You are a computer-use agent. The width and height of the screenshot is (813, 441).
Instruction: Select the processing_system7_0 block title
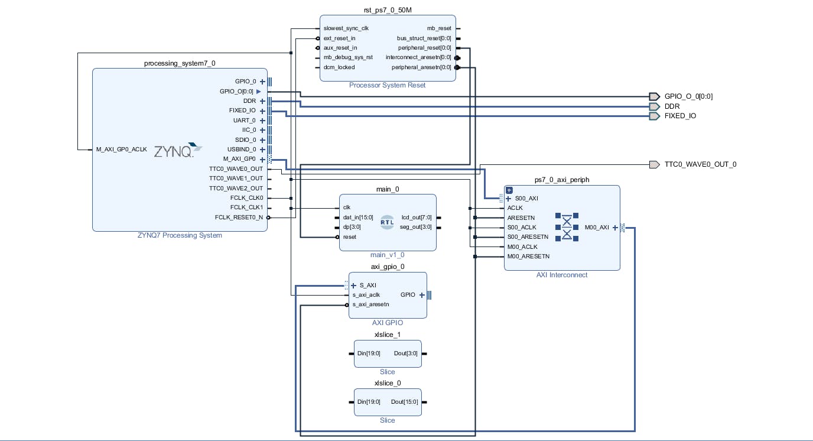[x=180, y=63]
